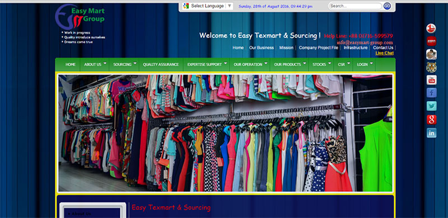
Task: Open the tiger face sidebar icon
Action: (x=431, y=67)
